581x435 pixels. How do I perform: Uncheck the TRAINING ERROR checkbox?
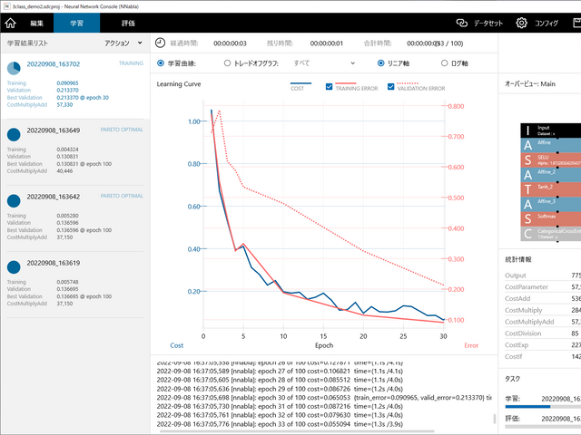tap(329, 88)
